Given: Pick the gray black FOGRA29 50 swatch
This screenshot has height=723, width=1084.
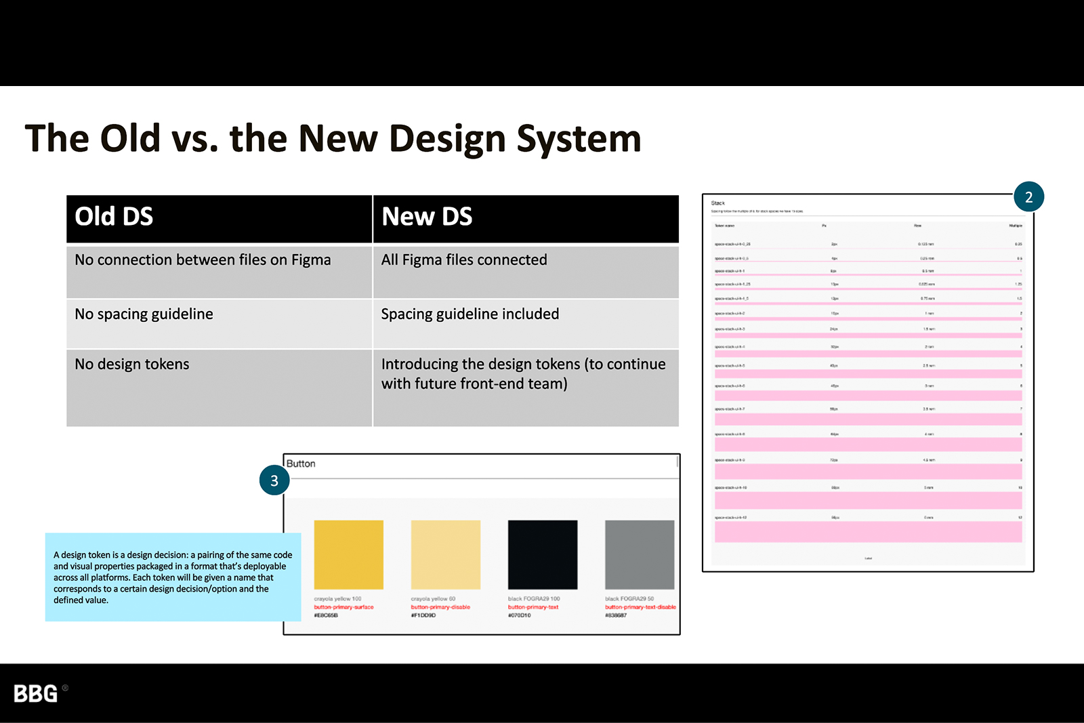Looking at the screenshot, I should (639, 555).
